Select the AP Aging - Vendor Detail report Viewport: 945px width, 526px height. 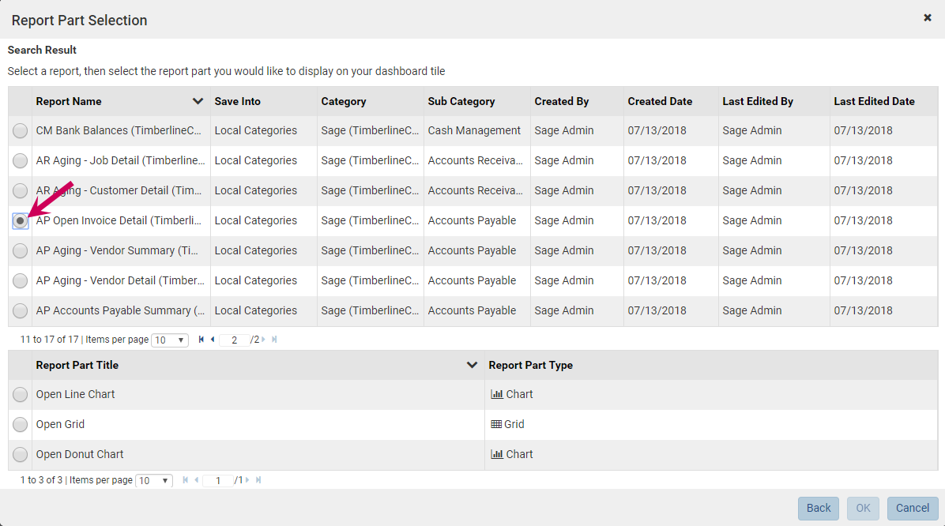[20, 280]
